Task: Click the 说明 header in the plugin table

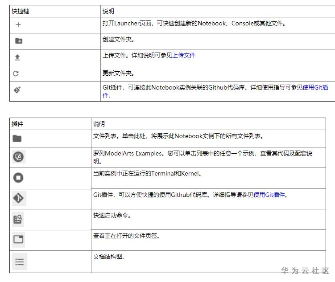Action: click(x=99, y=124)
